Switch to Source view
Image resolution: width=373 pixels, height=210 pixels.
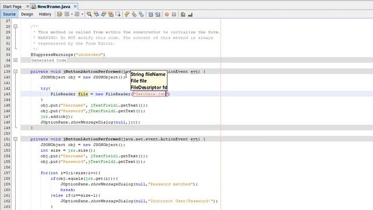click(9, 14)
